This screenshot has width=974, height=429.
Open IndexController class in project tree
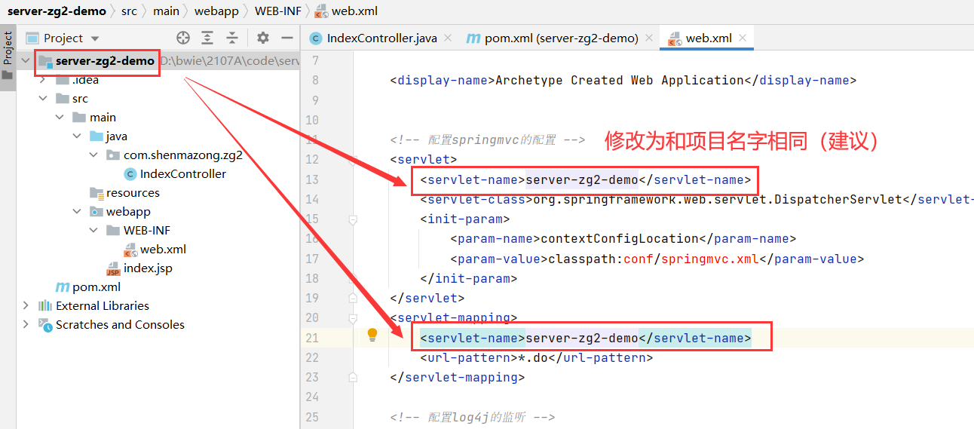[182, 173]
